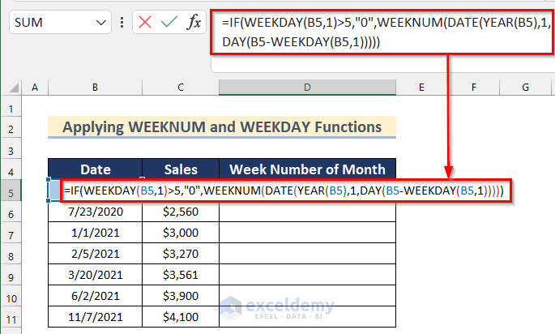Select column C header

pyautogui.click(x=180, y=88)
